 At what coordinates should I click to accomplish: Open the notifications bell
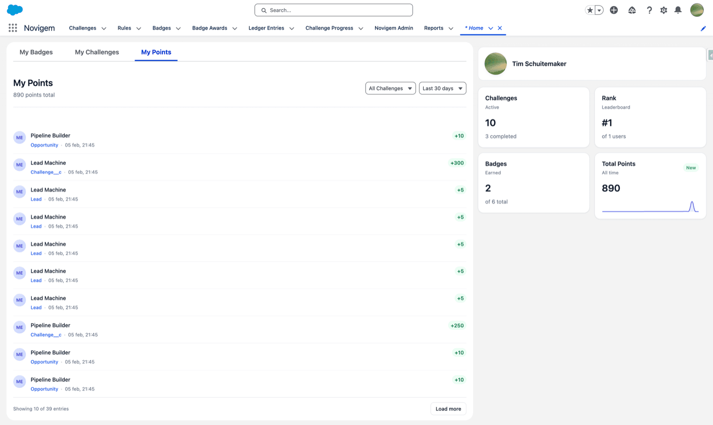[678, 10]
